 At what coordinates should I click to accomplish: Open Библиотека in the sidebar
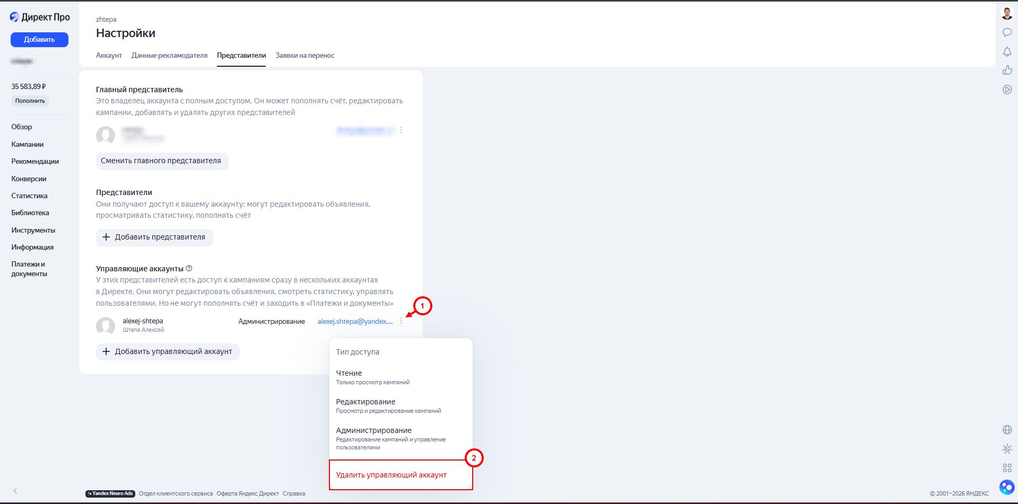[30, 213]
